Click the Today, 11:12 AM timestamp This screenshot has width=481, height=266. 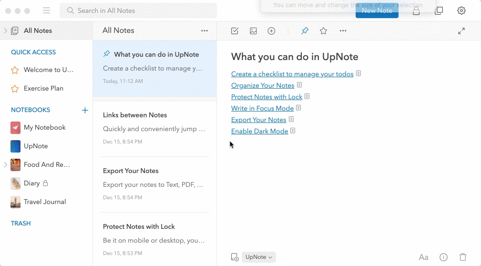(123, 82)
